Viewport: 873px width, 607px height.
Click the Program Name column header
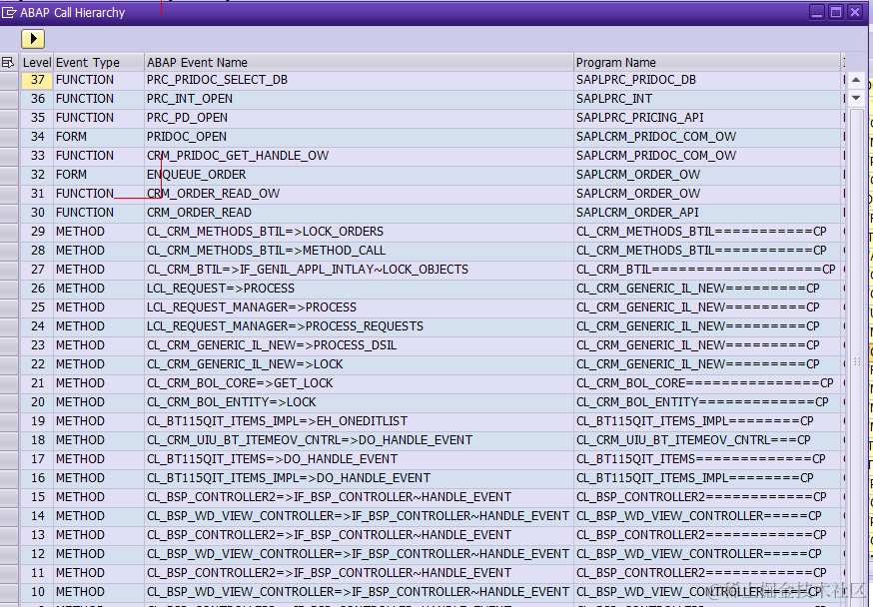(x=707, y=62)
